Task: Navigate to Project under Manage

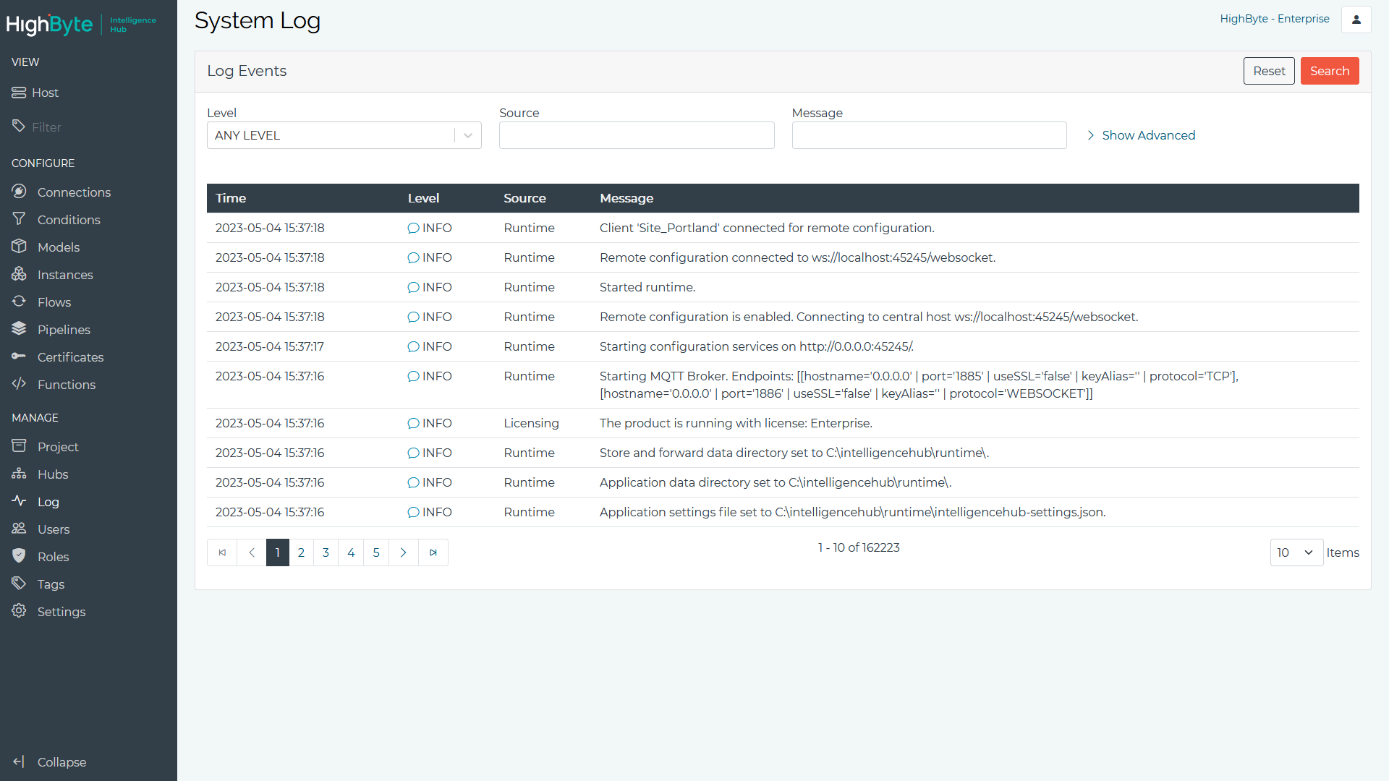Action: (57, 446)
